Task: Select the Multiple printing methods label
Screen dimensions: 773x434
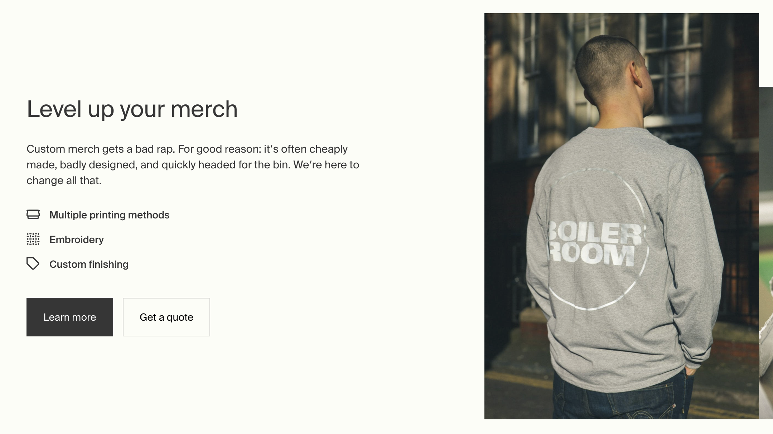Action: pos(109,215)
